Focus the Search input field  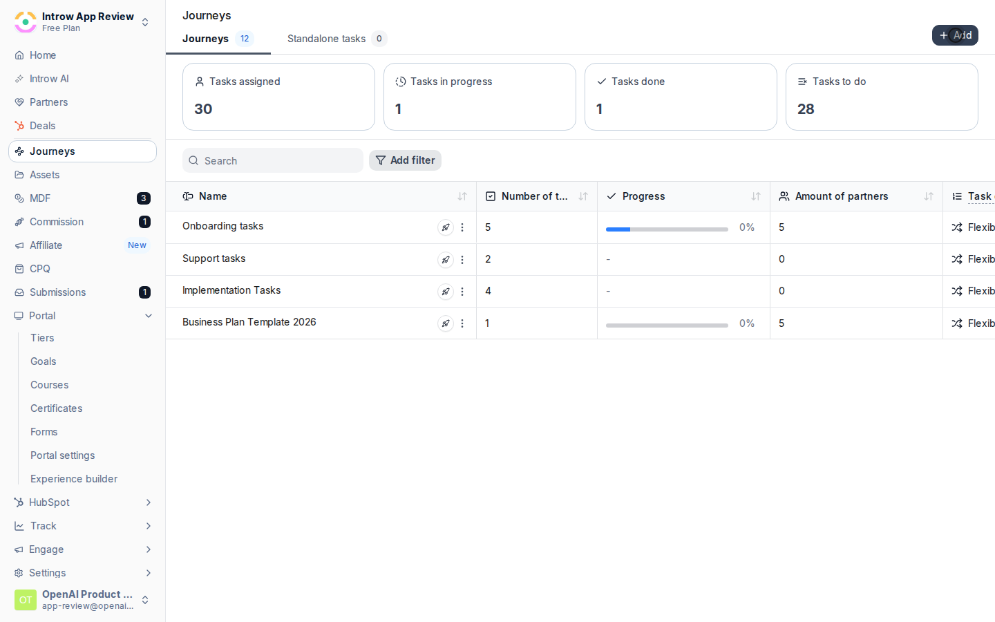tap(273, 160)
